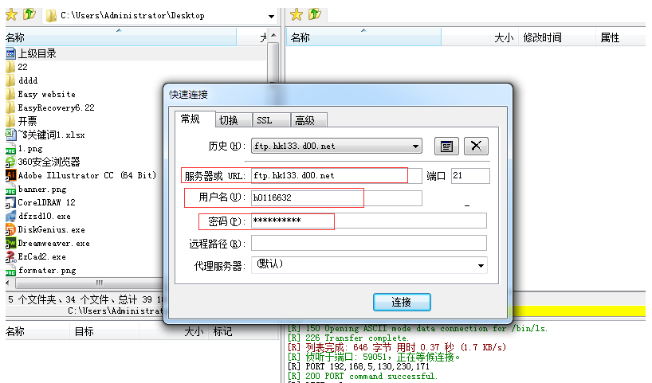The width and height of the screenshot is (652, 383).
Task: Open the 代理服务器 proxy dropdown
Action: coord(481,265)
